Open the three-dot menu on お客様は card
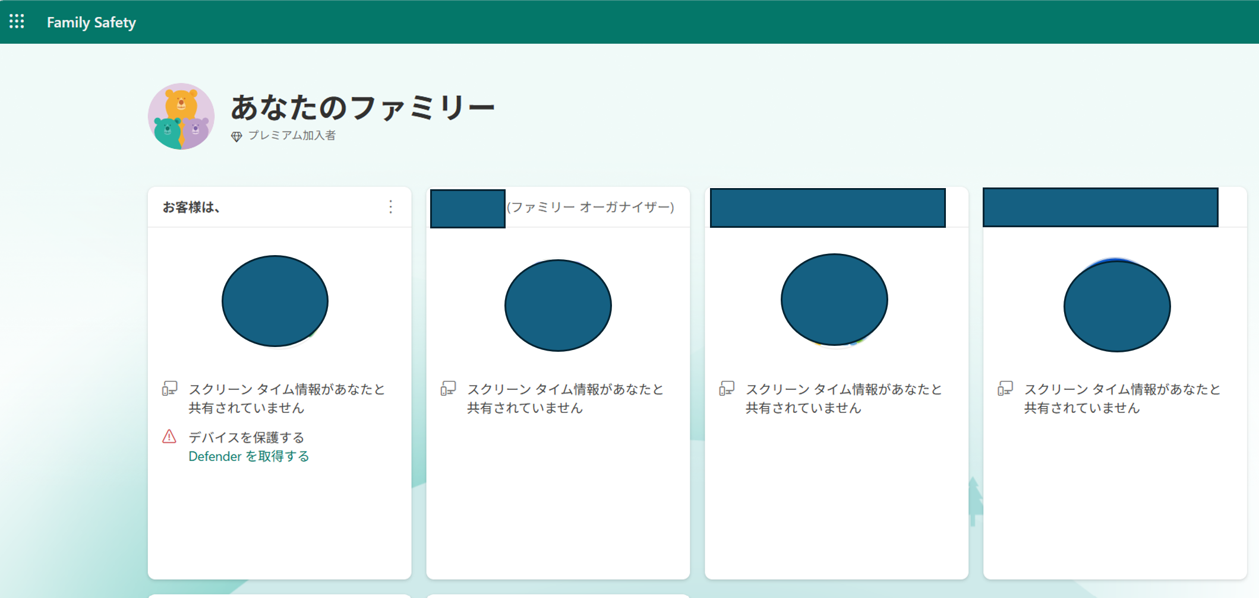 [390, 206]
